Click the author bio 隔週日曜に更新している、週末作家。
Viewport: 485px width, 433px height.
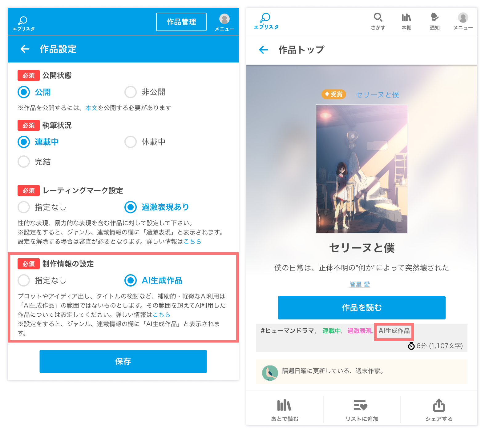(334, 371)
